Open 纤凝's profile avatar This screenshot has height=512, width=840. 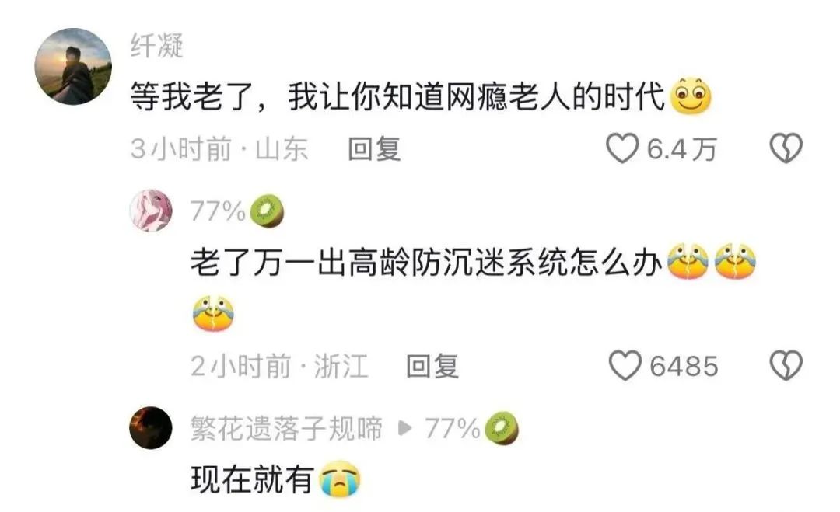tap(73, 66)
